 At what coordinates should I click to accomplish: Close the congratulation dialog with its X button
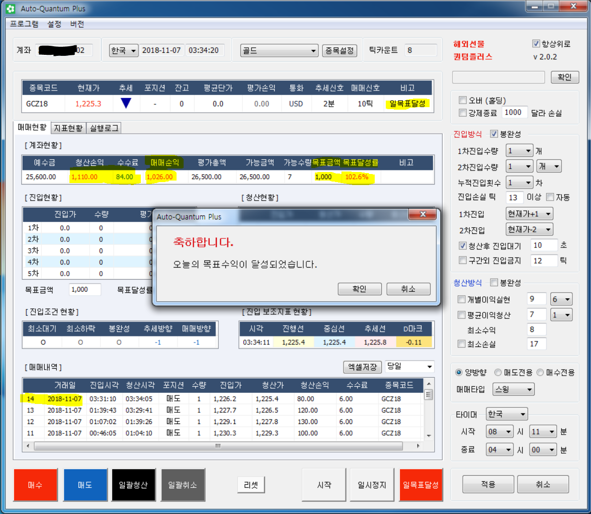tap(421, 216)
